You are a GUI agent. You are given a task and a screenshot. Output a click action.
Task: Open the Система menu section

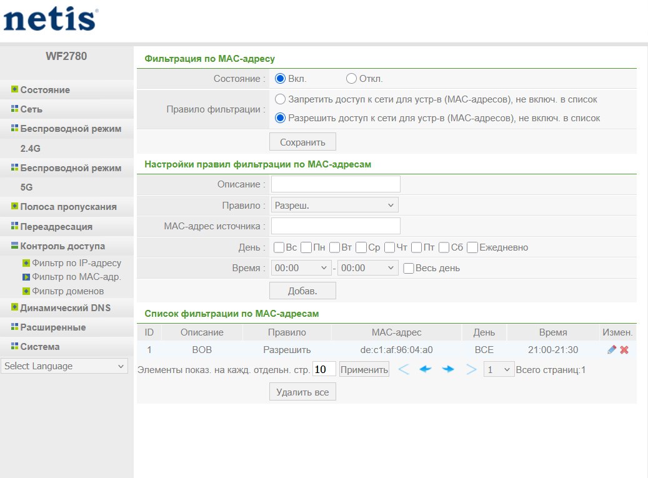pos(40,347)
